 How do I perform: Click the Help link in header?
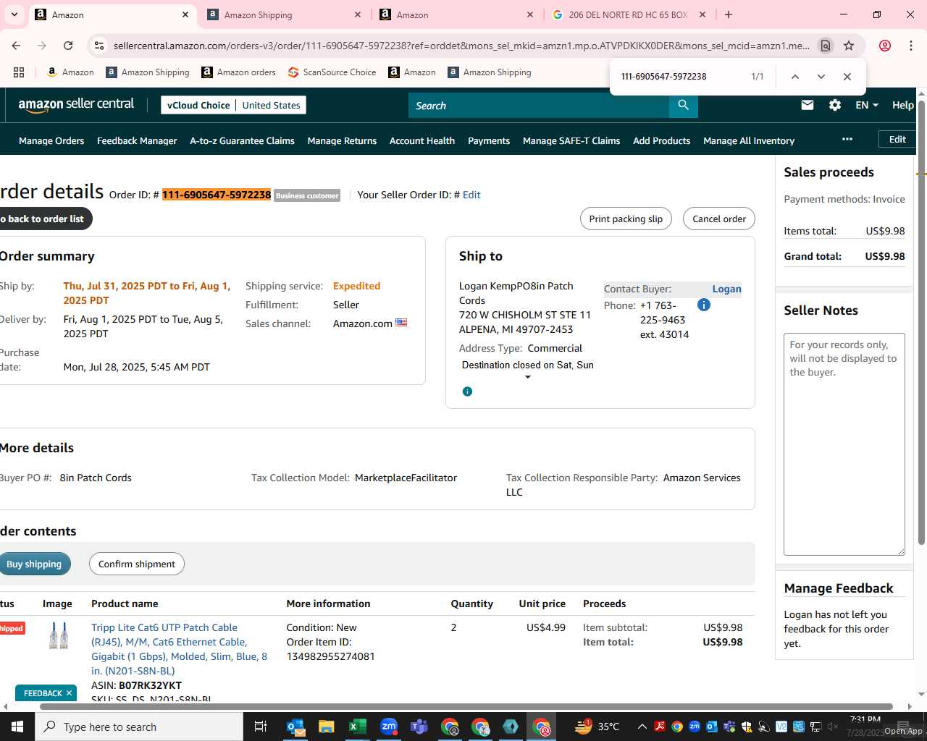[x=902, y=105]
